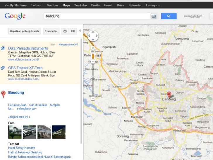The image size is (213, 160).
Task: Go to Telusuri in the top bar
Action: [x=37, y=5]
